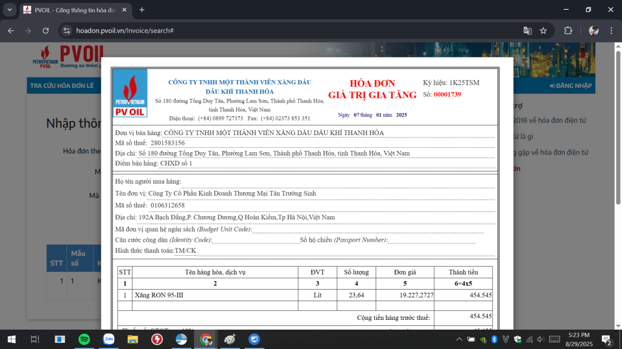
Task: Open the Windows Start menu
Action: coord(12,339)
